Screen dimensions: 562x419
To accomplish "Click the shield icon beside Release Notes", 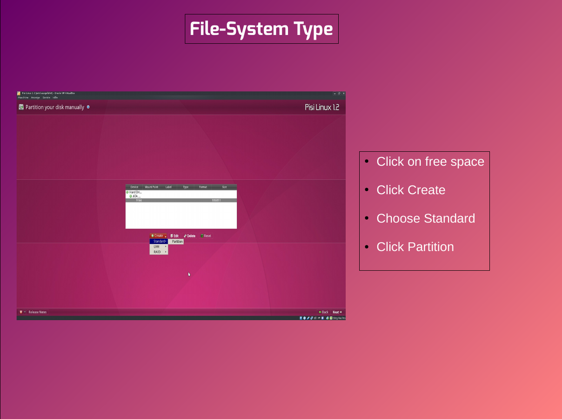I will point(21,312).
